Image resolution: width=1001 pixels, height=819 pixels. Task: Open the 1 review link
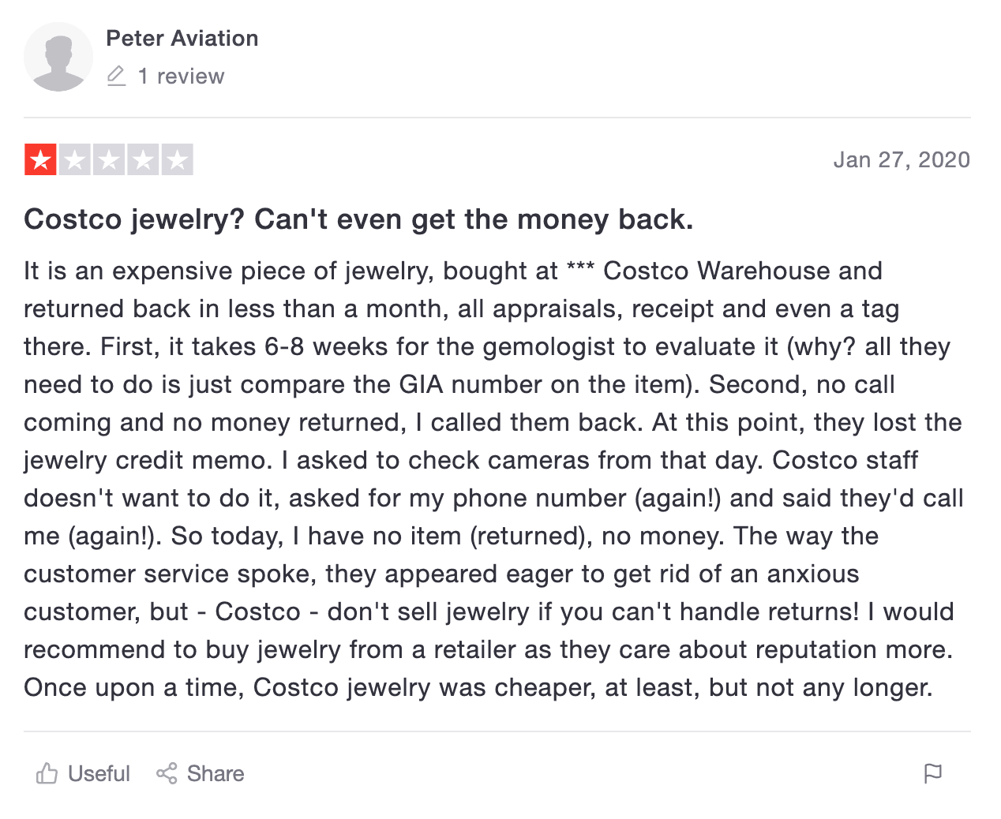point(181,76)
